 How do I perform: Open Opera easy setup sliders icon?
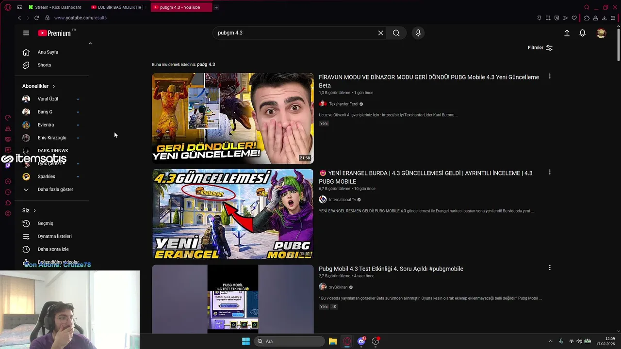613,18
